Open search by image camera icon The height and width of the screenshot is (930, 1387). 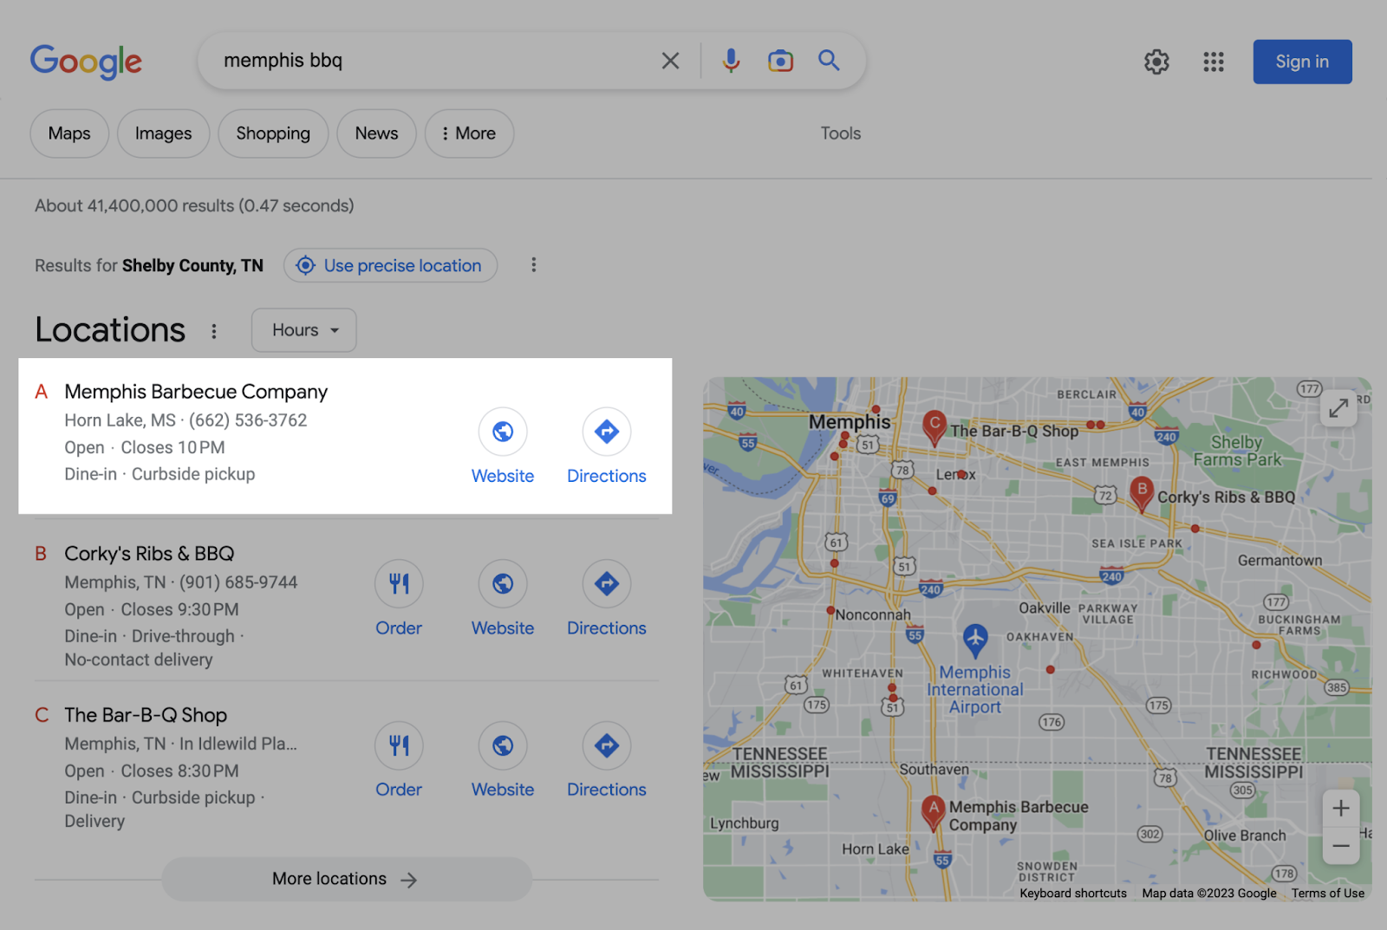tap(780, 61)
